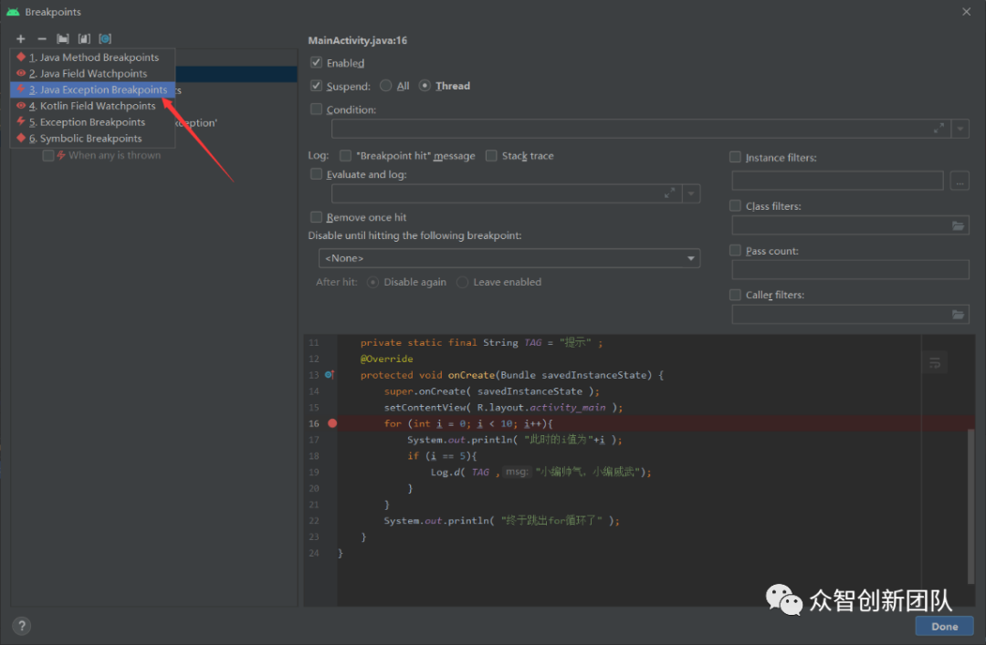Screen dimensions: 986x645
Task: Click the Instance filters input field
Action: (x=837, y=181)
